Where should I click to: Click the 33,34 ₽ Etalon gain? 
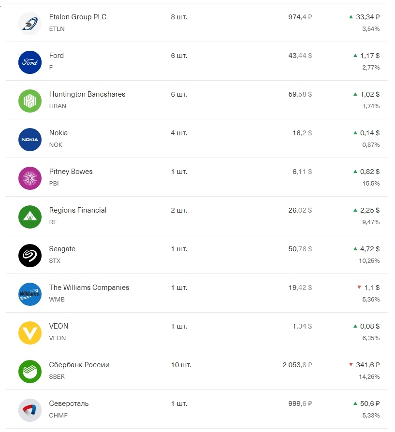(368, 17)
